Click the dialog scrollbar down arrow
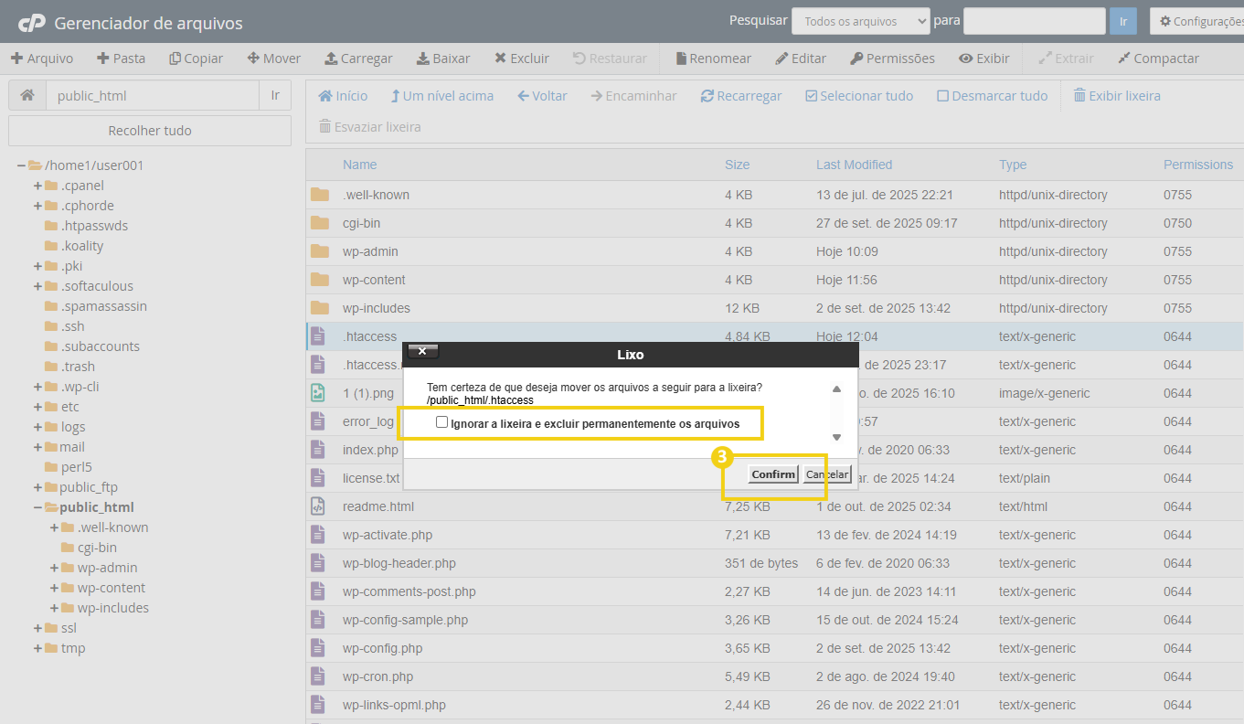 [x=836, y=437]
